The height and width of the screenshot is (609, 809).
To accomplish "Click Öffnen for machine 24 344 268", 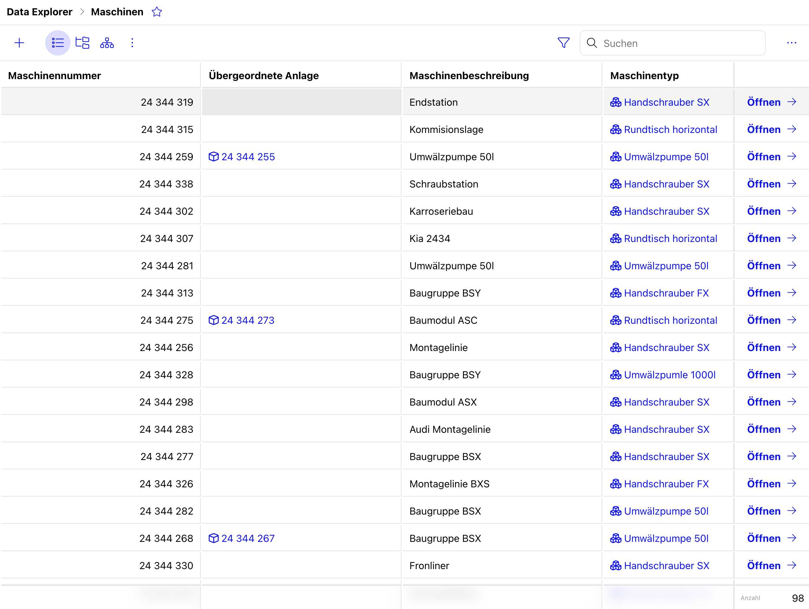I will click(771, 539).
